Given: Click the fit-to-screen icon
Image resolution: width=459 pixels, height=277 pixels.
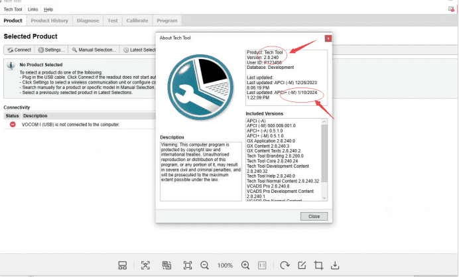Looking at the screenshot, I should [188, 265].
